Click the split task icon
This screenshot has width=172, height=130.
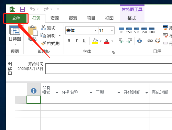coord(139,41)
